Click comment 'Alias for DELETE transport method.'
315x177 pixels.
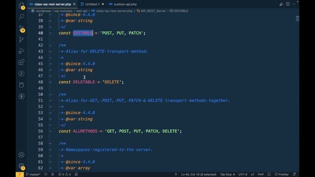[x=107, y=51]
